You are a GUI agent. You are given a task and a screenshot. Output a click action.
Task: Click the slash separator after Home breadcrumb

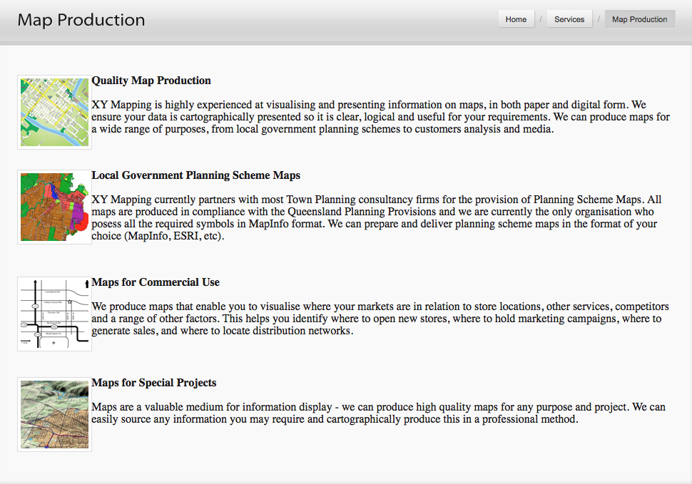[x=539, y=19]
